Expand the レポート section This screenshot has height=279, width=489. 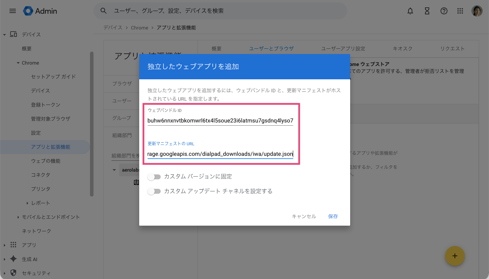[27, 203]
